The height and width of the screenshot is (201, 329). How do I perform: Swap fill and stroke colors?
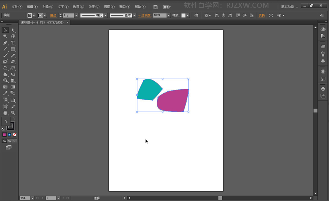(14, 119)
